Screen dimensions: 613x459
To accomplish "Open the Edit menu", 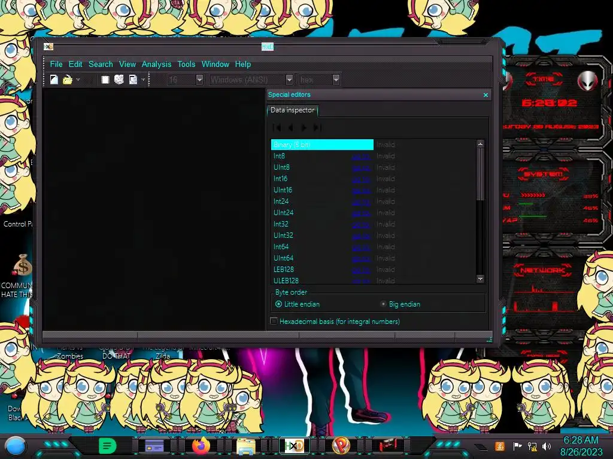I will click(x=75, y=64).
